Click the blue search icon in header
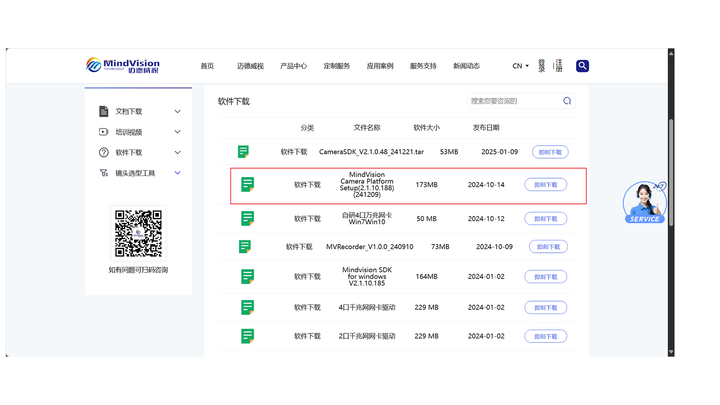 tap(582, 66)
